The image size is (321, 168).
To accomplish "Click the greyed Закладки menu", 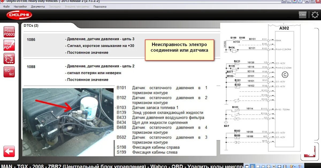I will 55,6.
